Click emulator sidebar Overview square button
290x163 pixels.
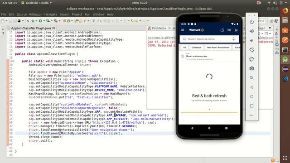(x=251, y=106)
